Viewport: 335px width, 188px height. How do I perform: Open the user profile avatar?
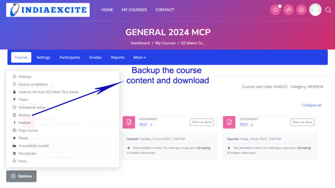click(x=315, y=10)
